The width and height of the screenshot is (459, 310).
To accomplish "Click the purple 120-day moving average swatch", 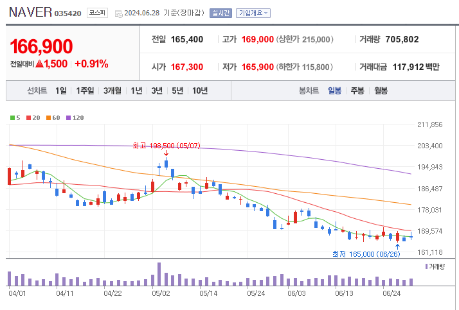I will (x=68, y=117).
